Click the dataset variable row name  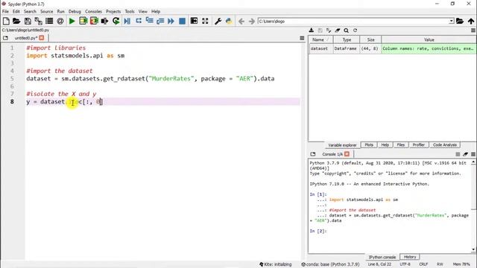point(319,48)
